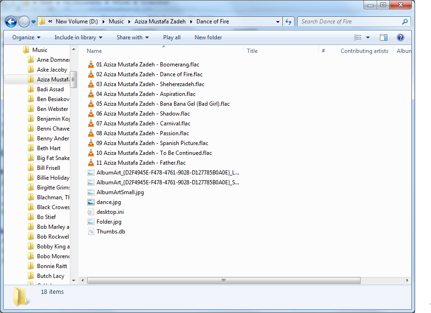431x313 pixels.
Task: Select the desktop.ini file icon
Action: [x=91, y=212]
